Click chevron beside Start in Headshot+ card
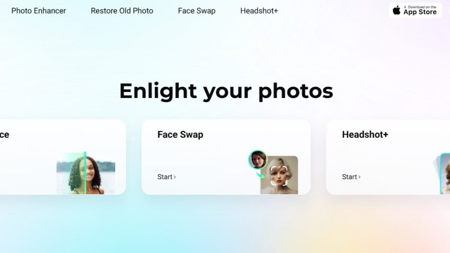The width and height of the screenshot is (450, 253). click(x=359, y=177)
